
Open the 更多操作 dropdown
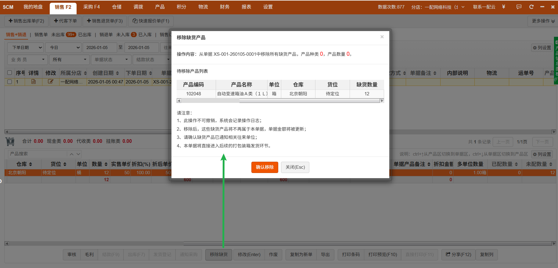click(x=543, y=21)
